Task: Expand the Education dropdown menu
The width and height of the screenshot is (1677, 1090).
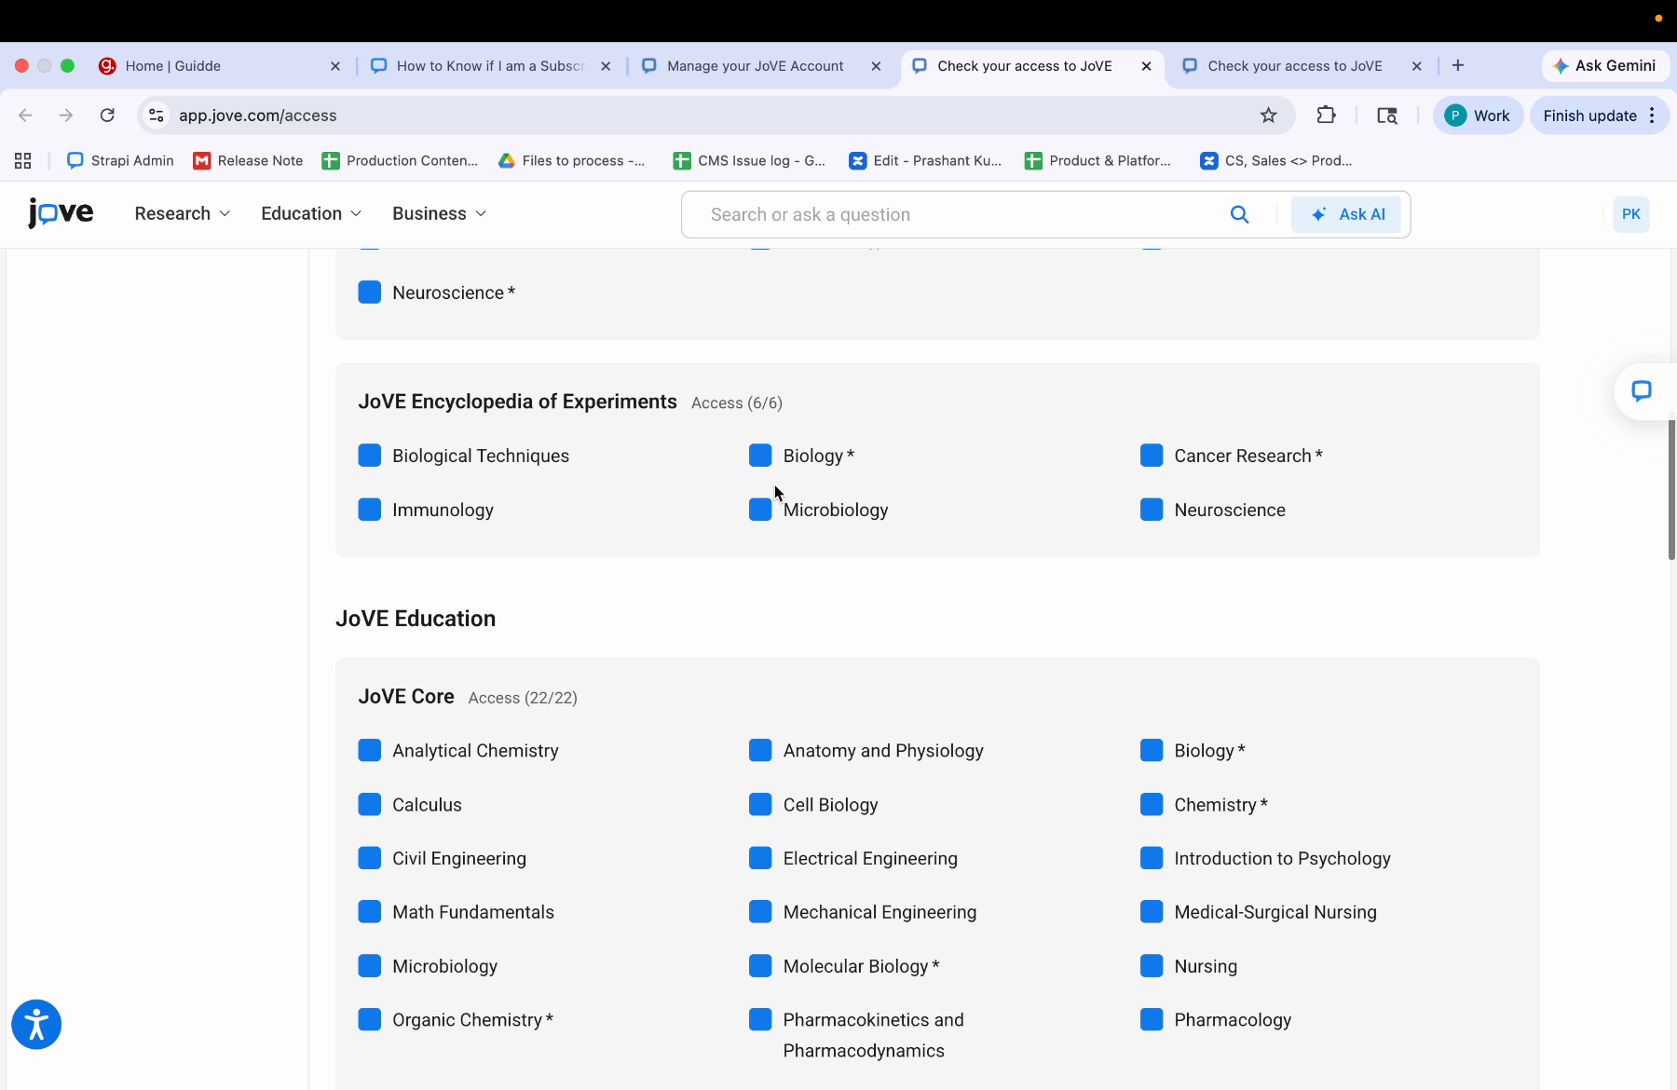Action: coord(311,213)
